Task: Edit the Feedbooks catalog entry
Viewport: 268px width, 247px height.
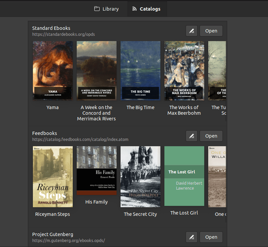Action: pyautogui.click(x=192, y=136)
